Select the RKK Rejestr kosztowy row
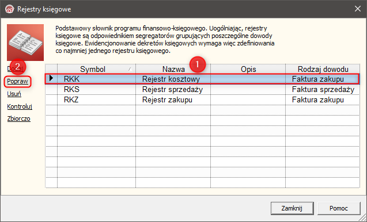367x222 pixels. coord(202,79)
